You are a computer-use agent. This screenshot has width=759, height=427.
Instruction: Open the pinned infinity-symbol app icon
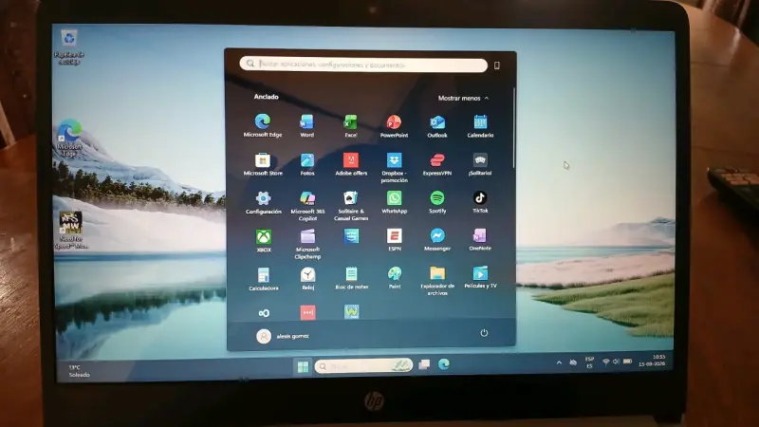(264, 313)
